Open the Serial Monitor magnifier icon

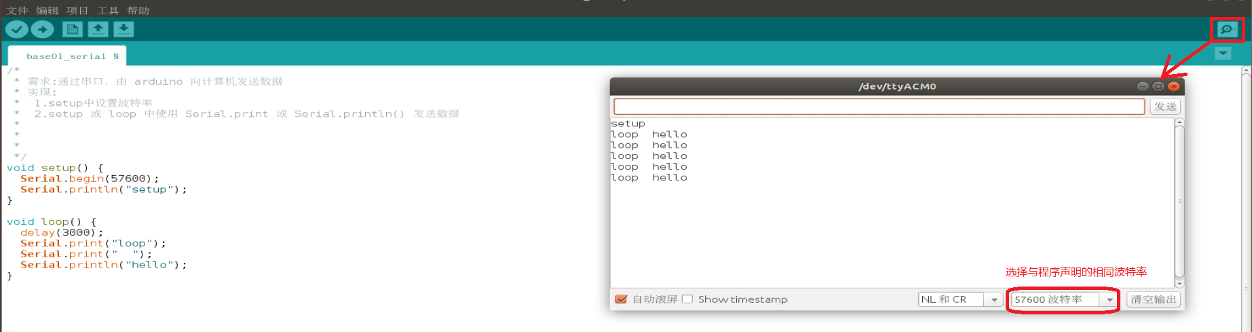click(x=1227, y=29)
